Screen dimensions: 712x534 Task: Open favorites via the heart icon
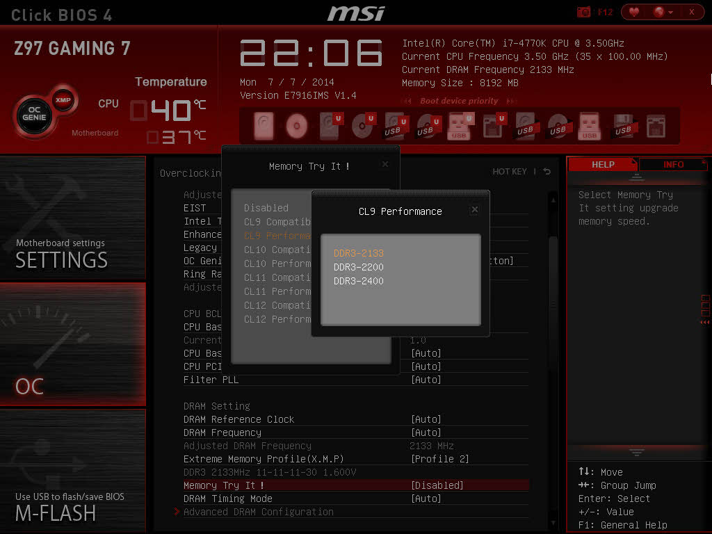point(634,12)
